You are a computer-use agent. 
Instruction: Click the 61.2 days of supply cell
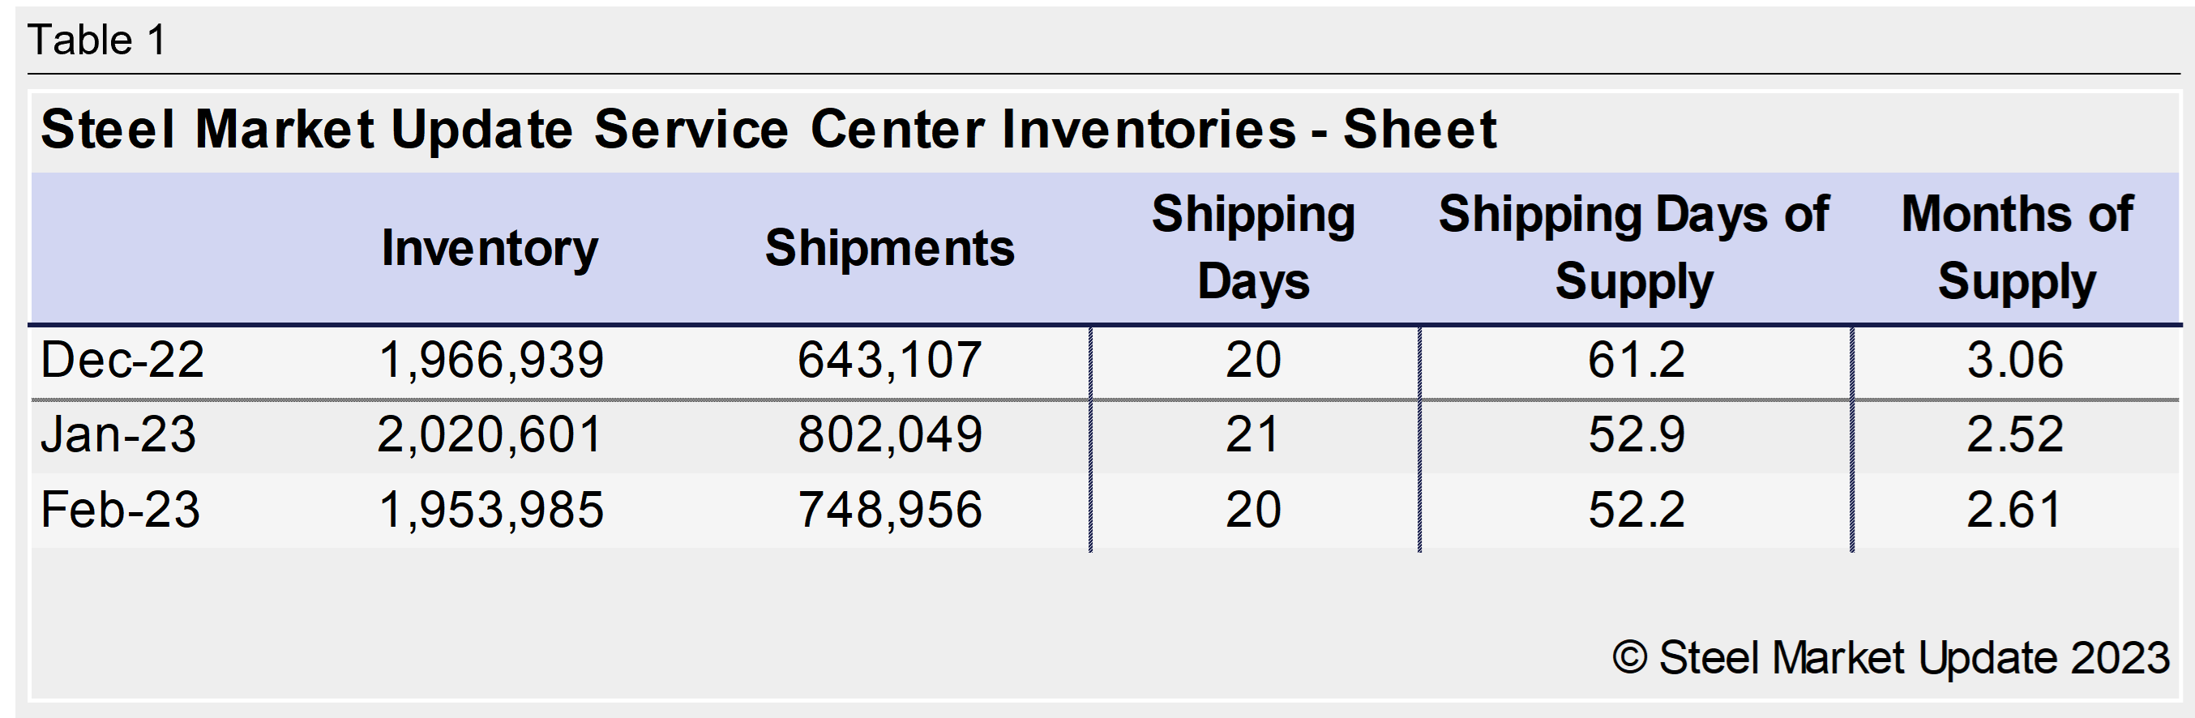click(1636, 360)
